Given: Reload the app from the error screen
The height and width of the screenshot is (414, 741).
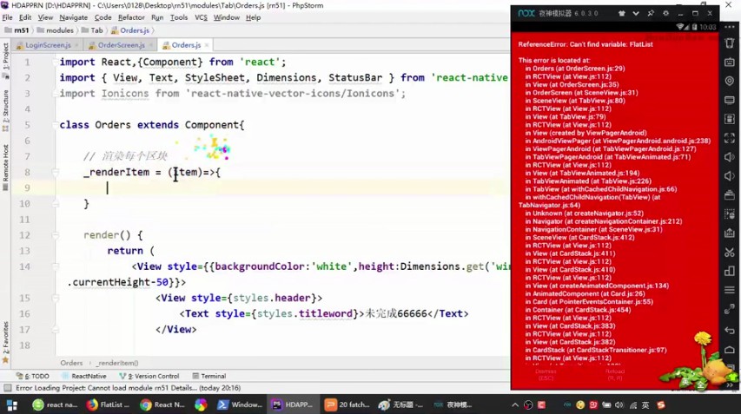Looking at the screenshot, I should point(615,375).
